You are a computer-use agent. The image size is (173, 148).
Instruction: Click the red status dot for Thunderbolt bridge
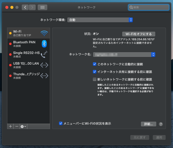(x=10, y=76)
